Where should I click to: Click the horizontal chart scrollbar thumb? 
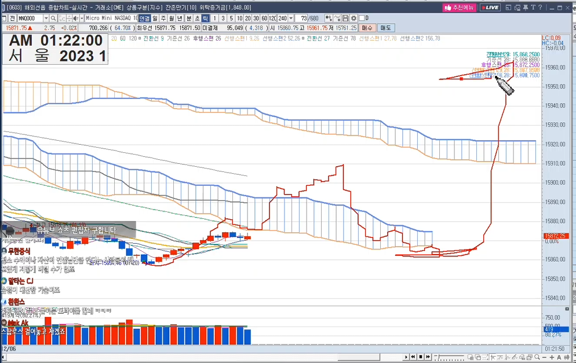point(359,357)
